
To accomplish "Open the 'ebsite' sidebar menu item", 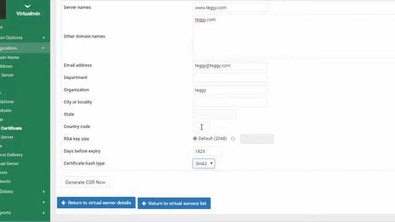I will click(x=6, y=110).
